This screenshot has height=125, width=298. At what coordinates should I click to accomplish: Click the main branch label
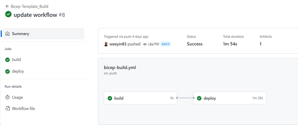point(166,44)
